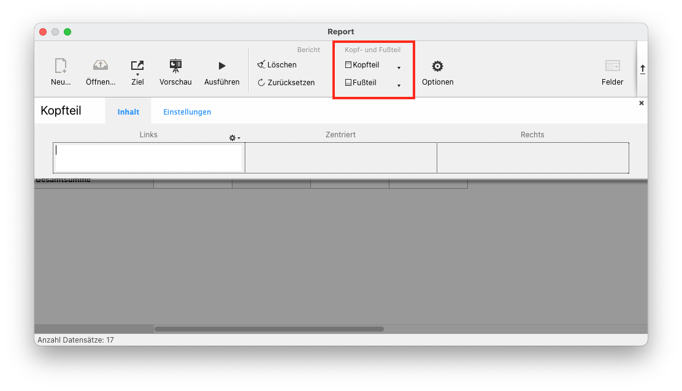Open the gear dropdown beside Links
This screenshot has width=682, height=391.
[x=234, y=138]
